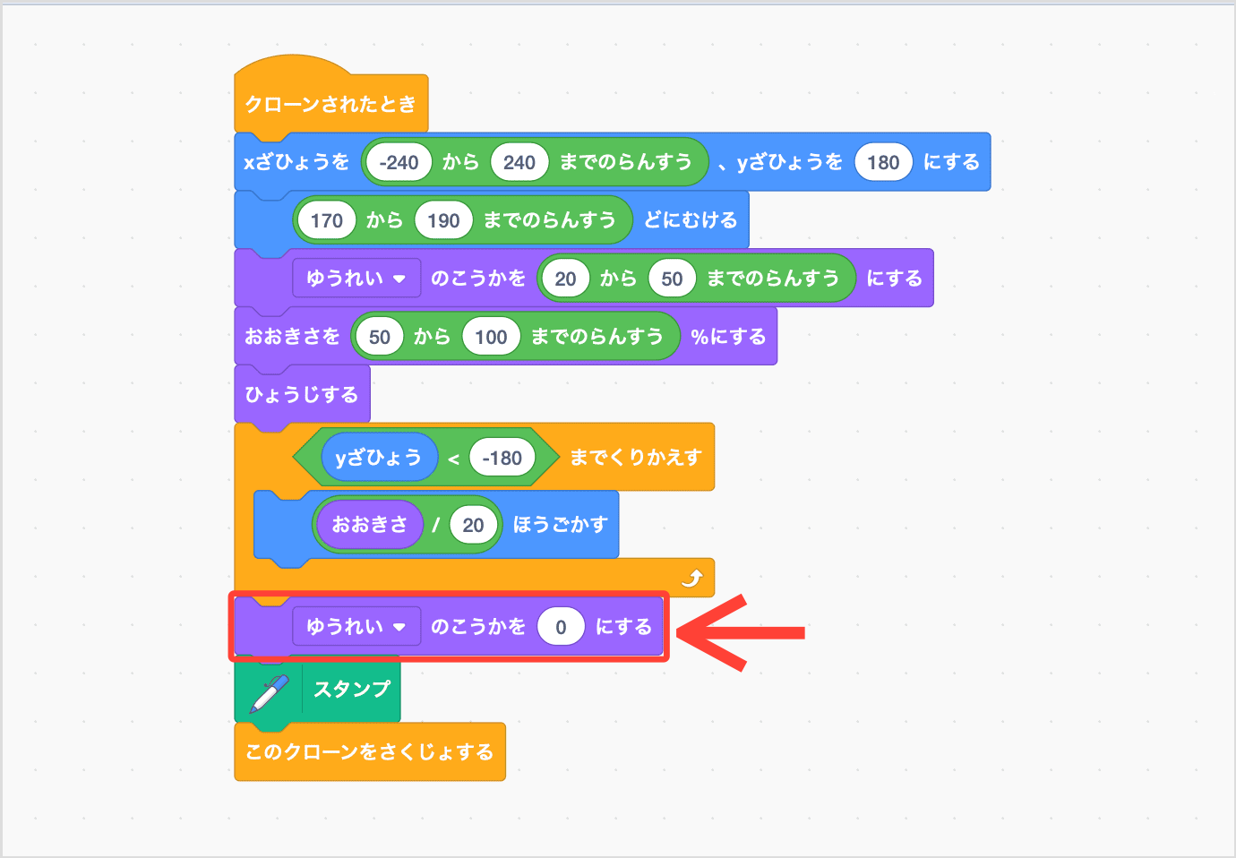Click the loop arrow icon in the repeat block

point(692,579)
